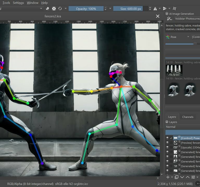Hide the [Control] Pose layer
200x187 pixels.
[x=167, y=138]
